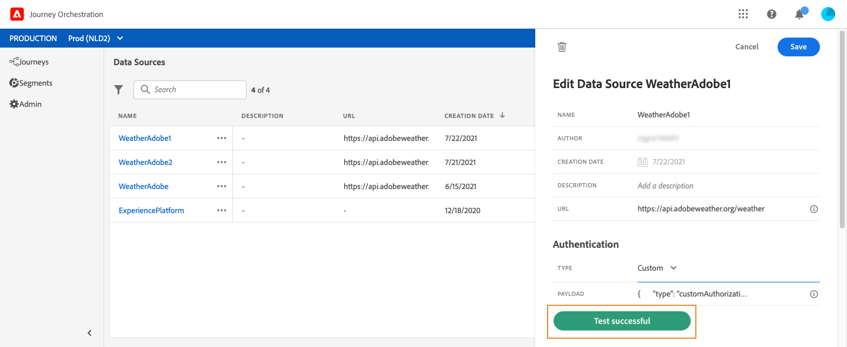Screen dimensions: 847x347
Task: Collapse the left sidebar chevron
Action: coord(90,333)
